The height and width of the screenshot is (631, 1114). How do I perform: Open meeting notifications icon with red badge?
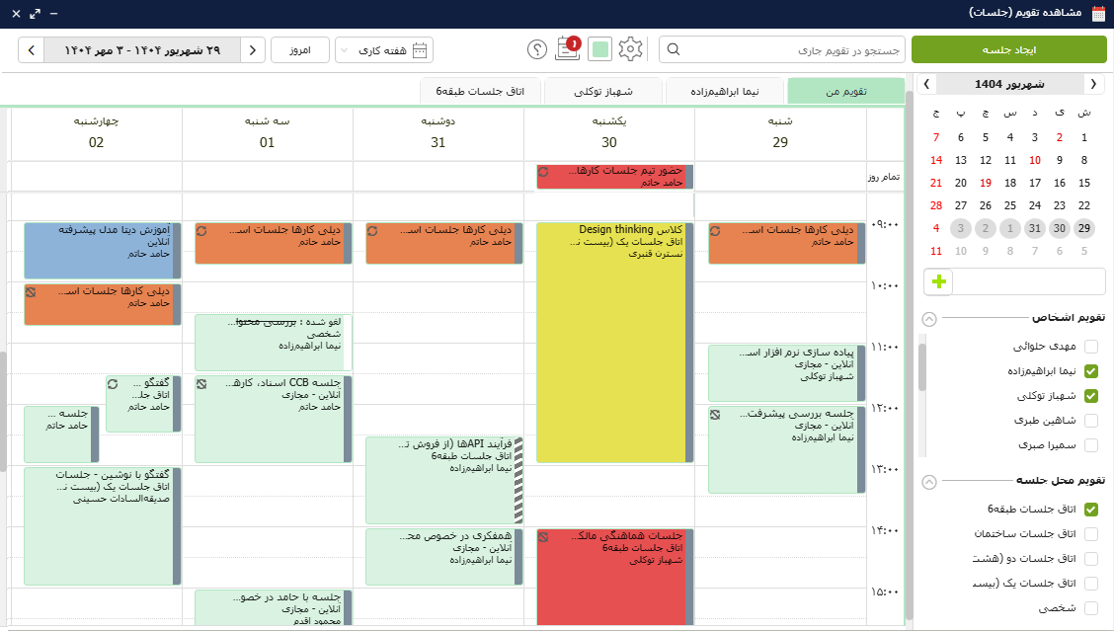(x=568, y=49)
